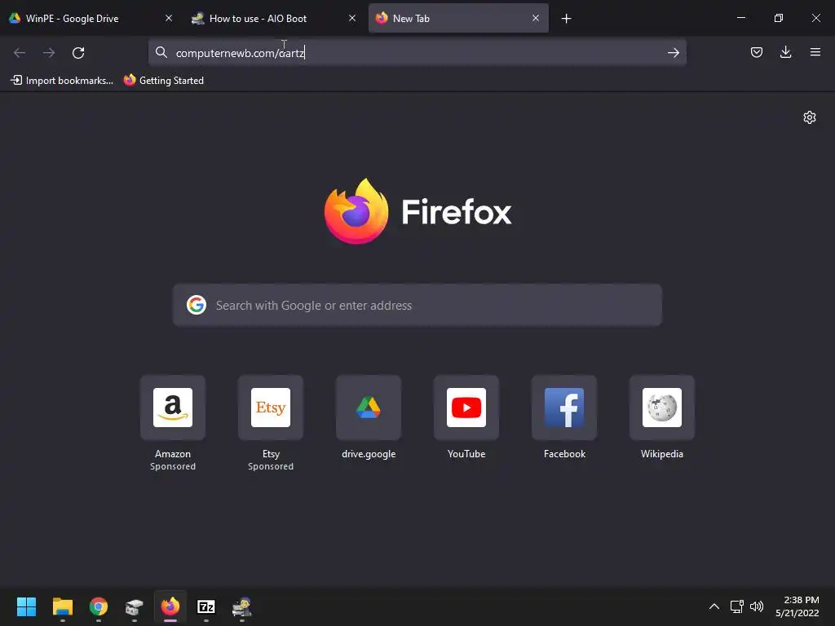835x626 pixels.
Task: Open new tab personalize gear icon
Action: (810, 117)
